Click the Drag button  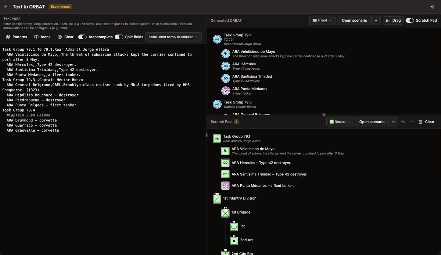click(393, 20)
